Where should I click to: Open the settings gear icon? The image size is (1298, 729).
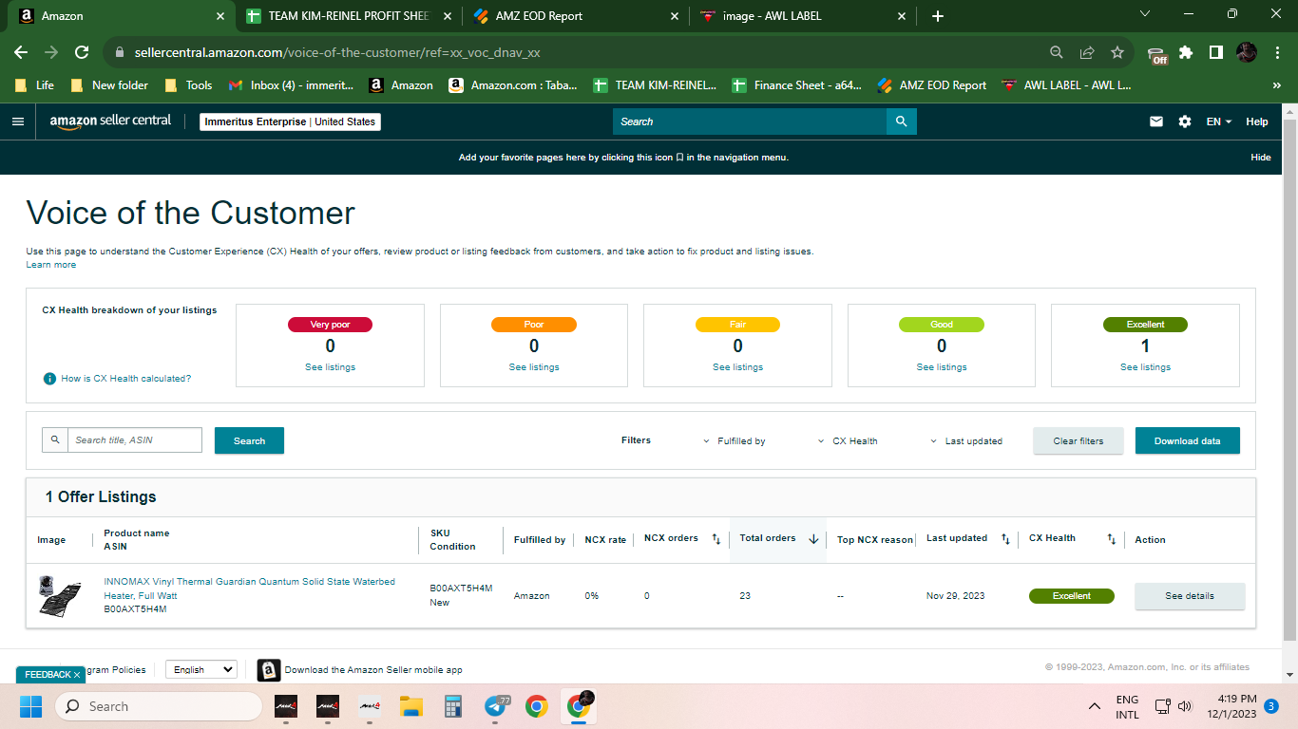tap(1184, 121)
